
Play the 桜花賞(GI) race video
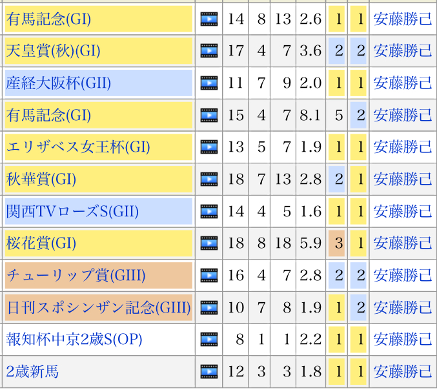(x=208, y=243)
